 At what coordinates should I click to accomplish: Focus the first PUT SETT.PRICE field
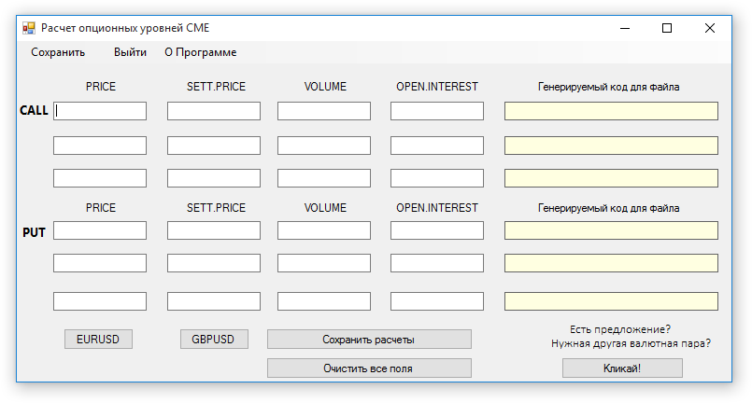pyautogui.click(x=214, y=230)
